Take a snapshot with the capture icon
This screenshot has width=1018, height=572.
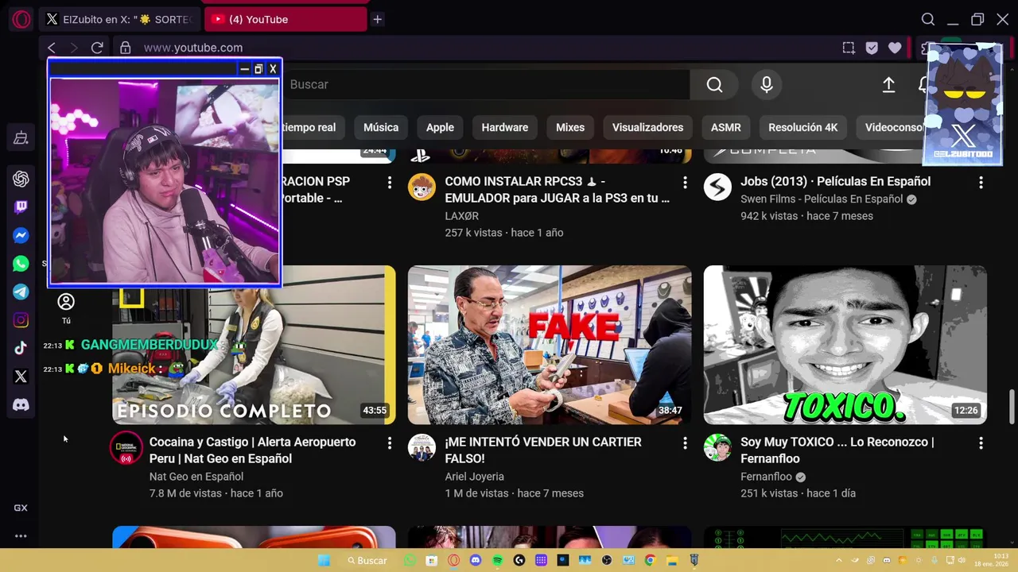click(849, 48)
